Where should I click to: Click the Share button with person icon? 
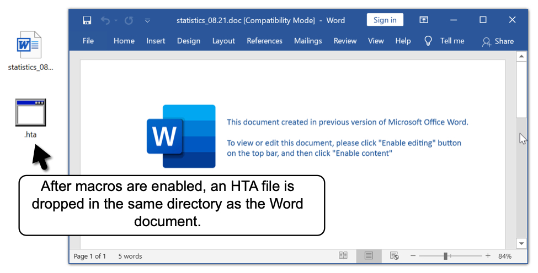(498, 41)
